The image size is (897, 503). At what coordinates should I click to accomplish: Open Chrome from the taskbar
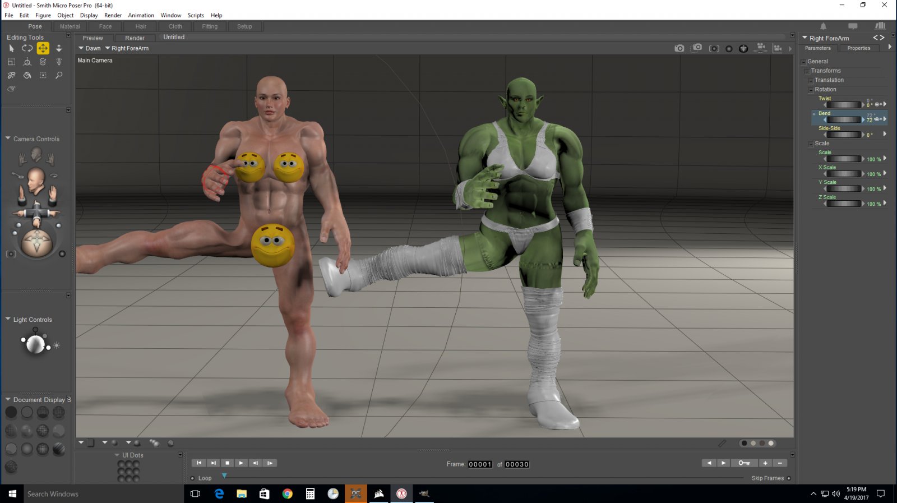coord(287,493)
